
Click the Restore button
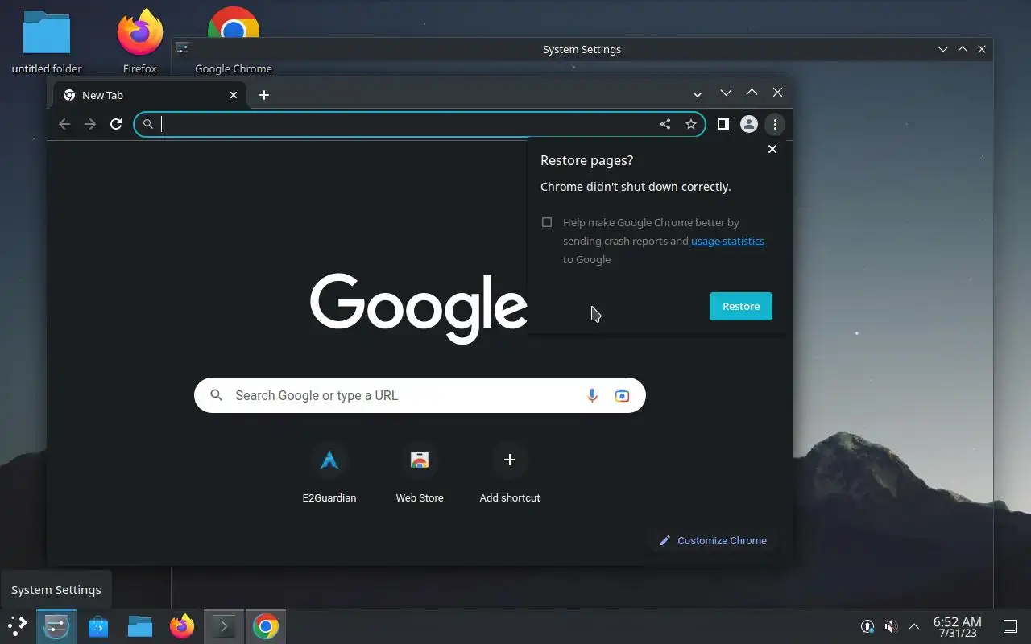pyautogui.click(x=741, y=306)
